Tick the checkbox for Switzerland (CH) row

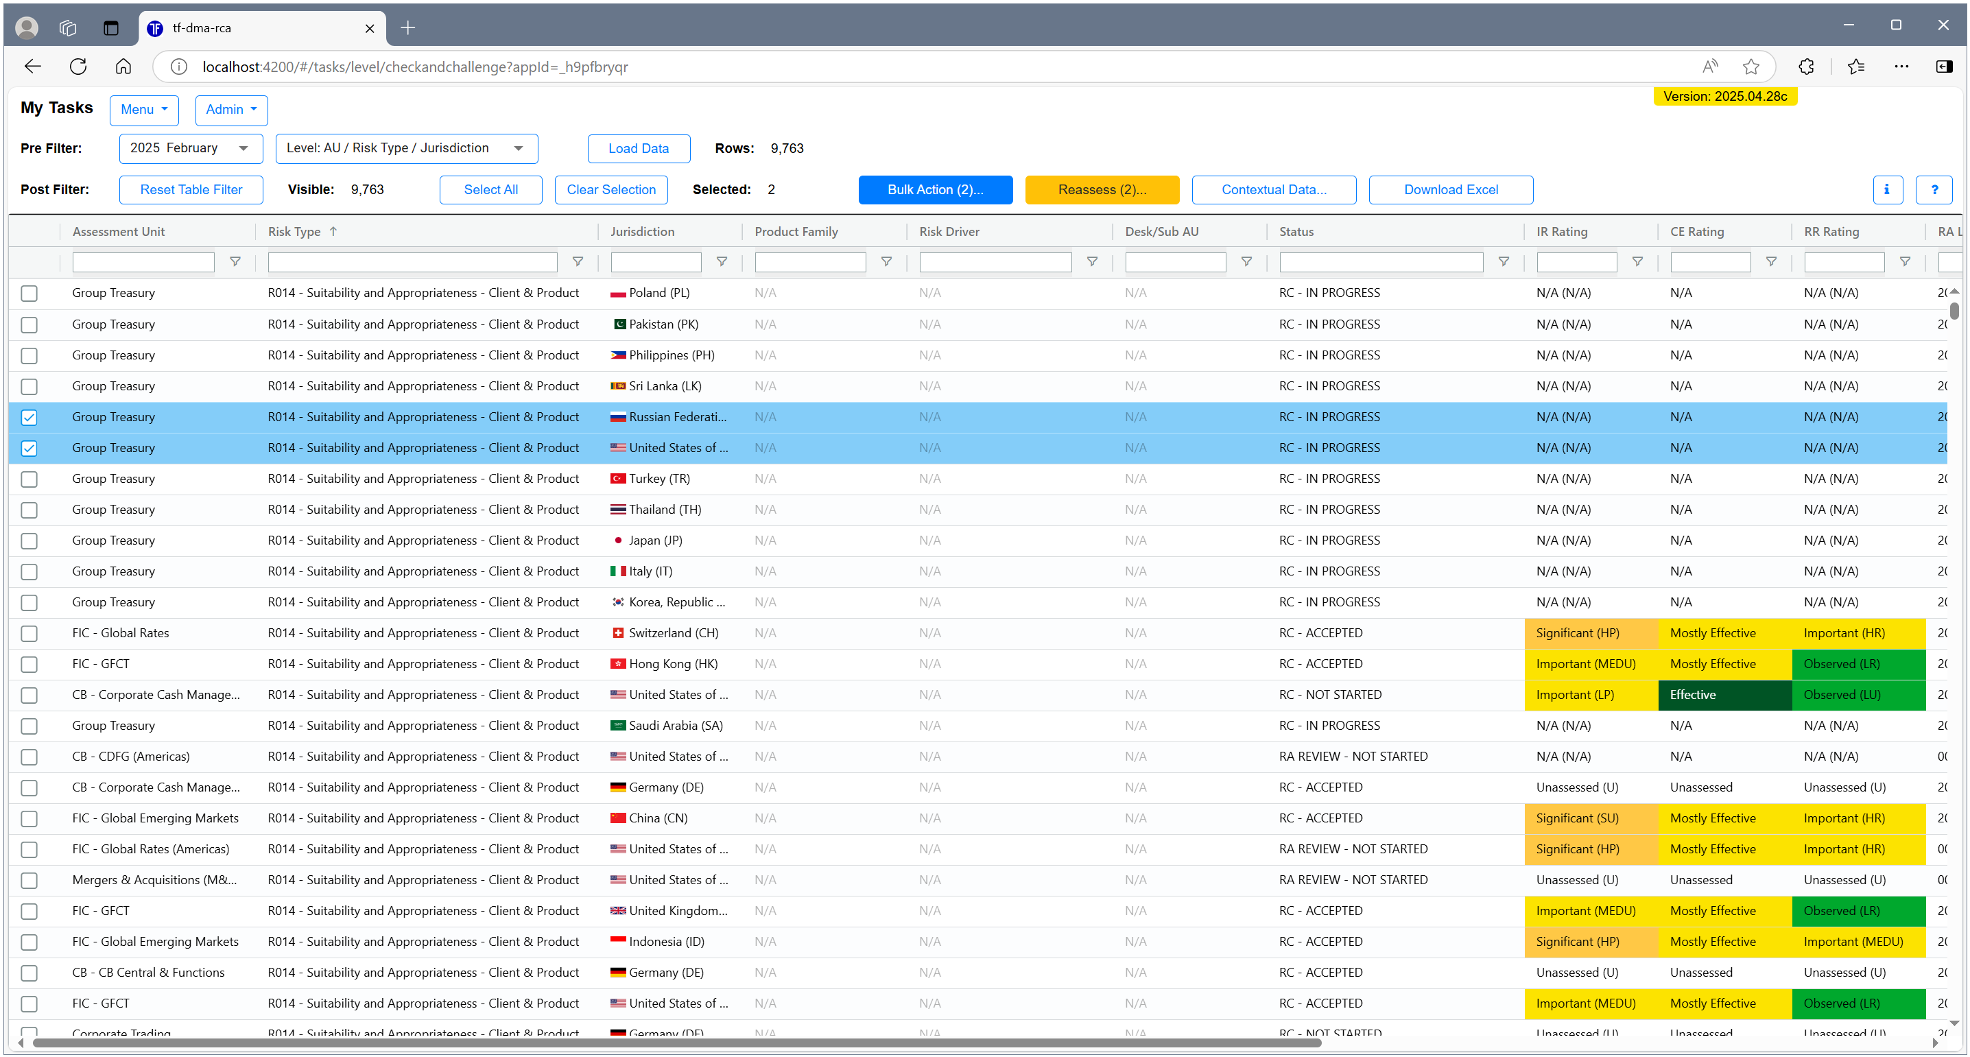(x=29, y=634)
